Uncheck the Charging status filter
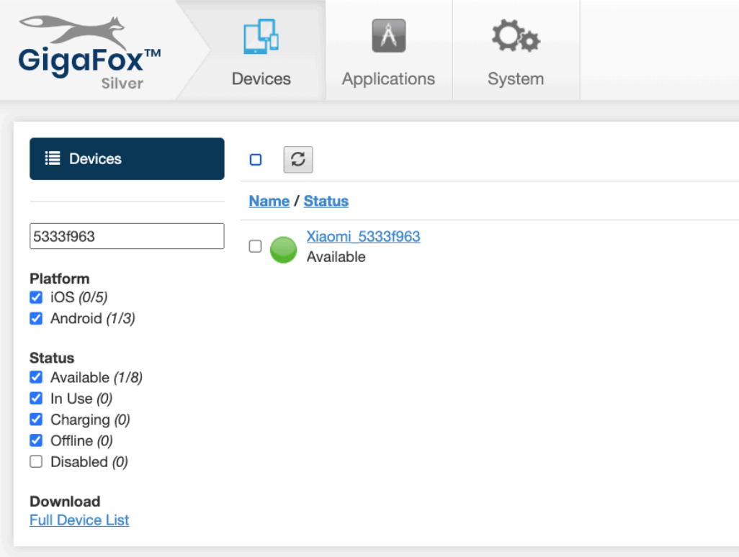 click(x=36, y=419)
